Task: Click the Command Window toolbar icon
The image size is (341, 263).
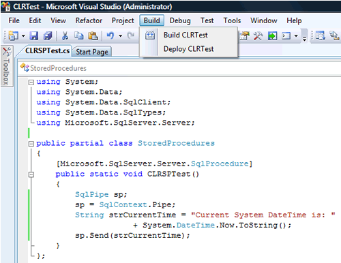Action: [286, 36]
